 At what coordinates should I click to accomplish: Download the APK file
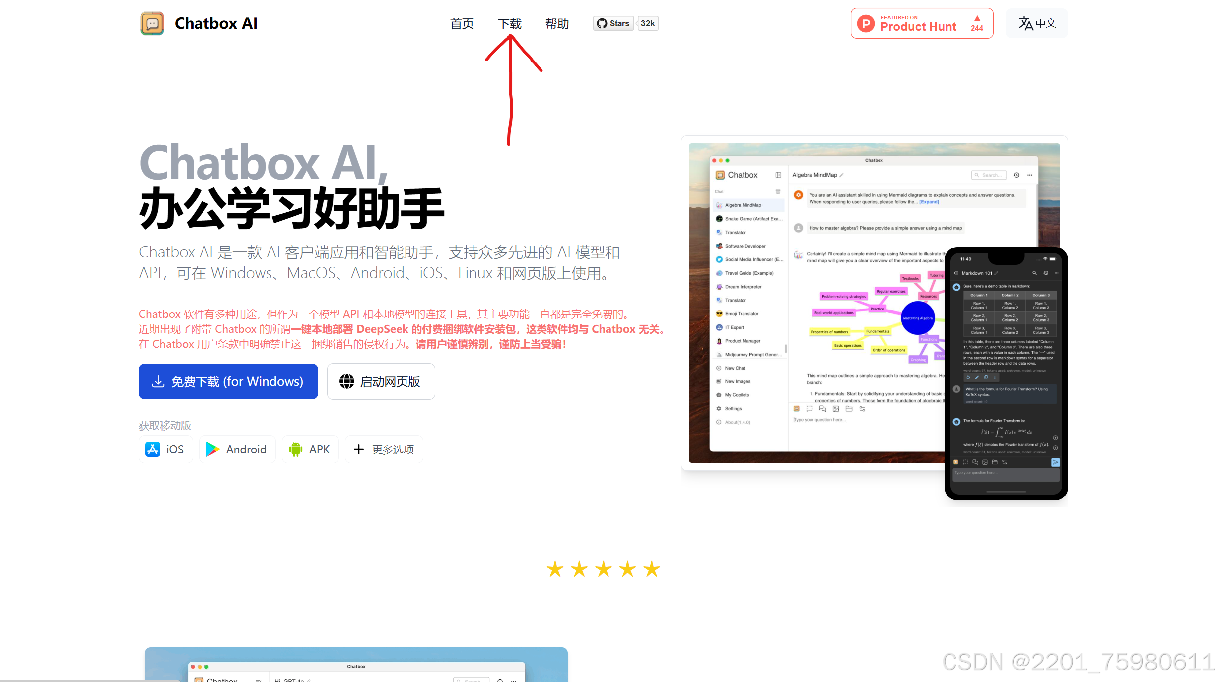[x=310, y=449]
